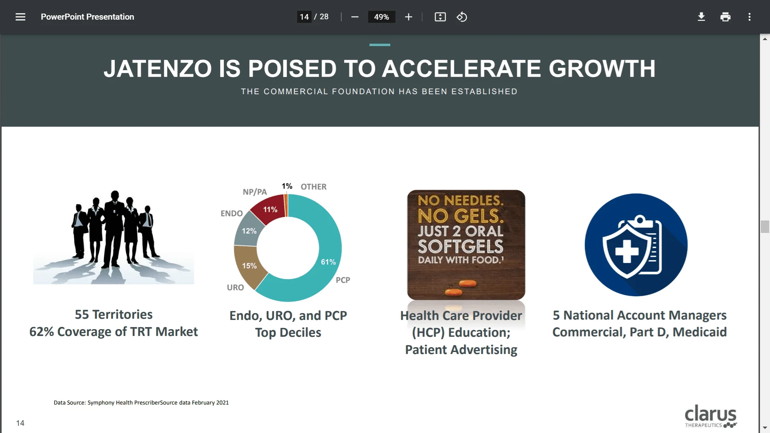
Task: Click the Endo, URO, and PCP caption
Action: 288,316
